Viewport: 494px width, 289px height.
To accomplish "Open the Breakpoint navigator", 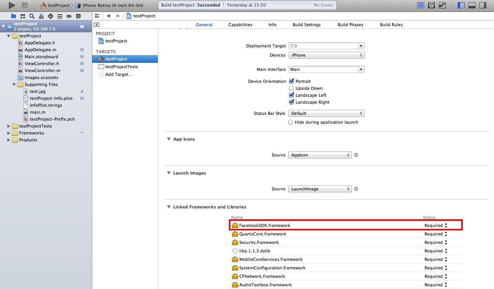I will coord(69,16).
